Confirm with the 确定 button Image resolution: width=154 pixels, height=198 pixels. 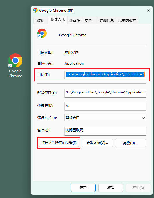point(83,188)
